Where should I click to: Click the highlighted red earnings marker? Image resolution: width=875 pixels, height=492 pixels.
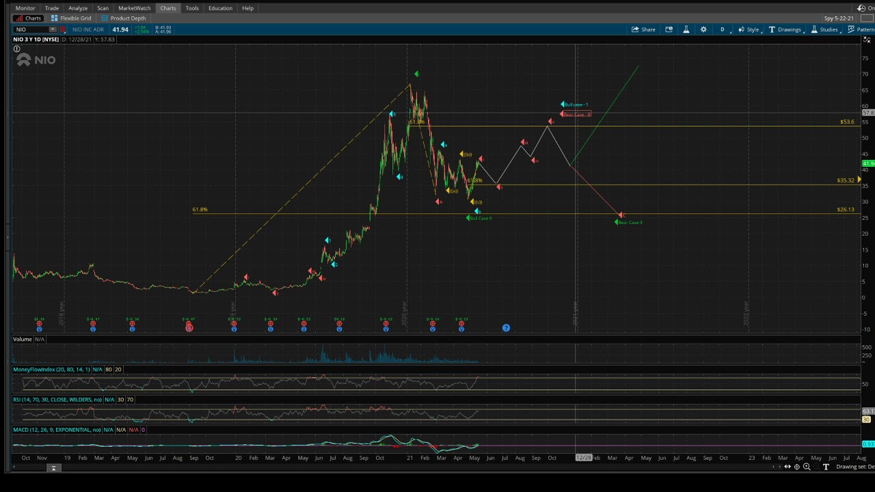coord(189,328)
